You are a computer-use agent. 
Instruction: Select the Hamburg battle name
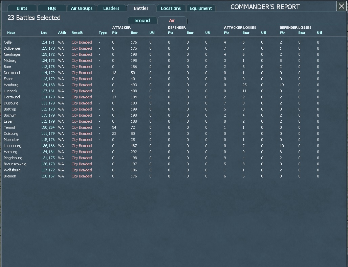[x=11, y=85]
